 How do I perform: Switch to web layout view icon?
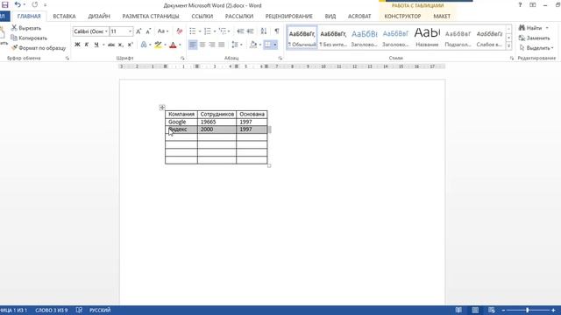492,310
